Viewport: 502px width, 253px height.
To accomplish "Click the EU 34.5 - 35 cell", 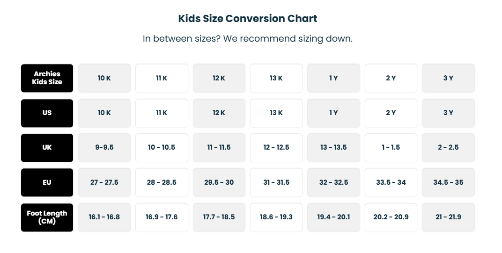I will click(448, 182).
